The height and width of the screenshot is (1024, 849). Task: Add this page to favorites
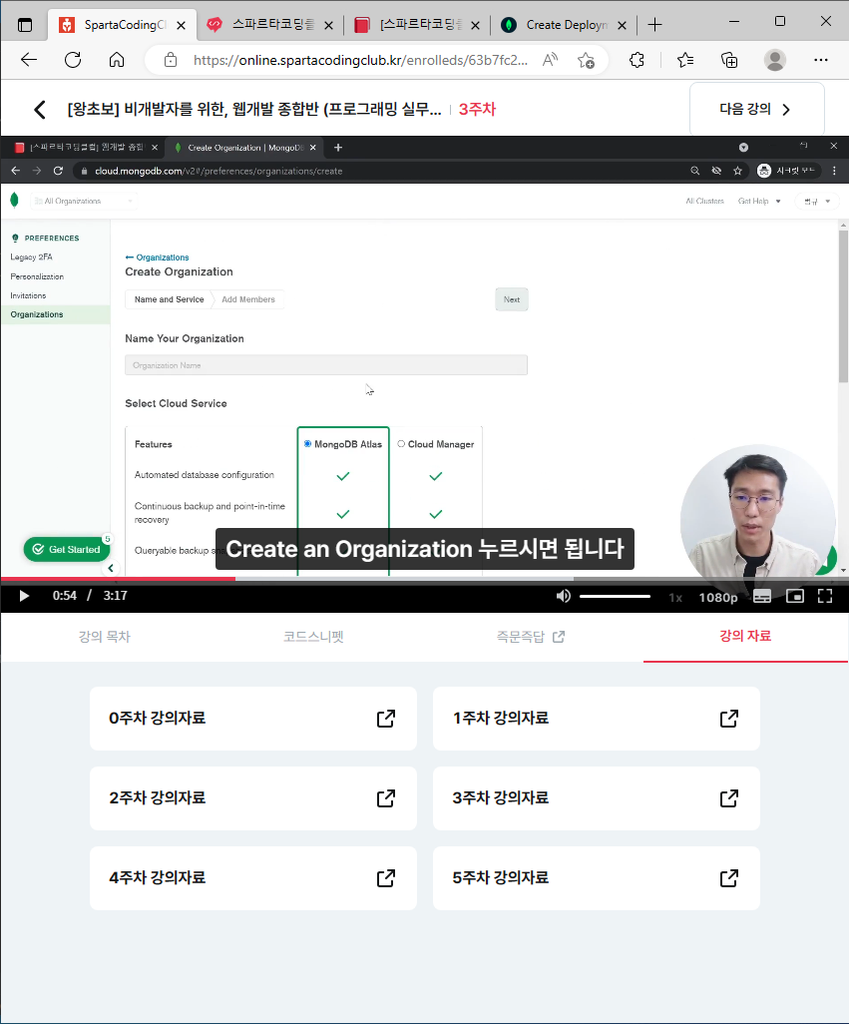pyautogui.click(x=586, y=60)
